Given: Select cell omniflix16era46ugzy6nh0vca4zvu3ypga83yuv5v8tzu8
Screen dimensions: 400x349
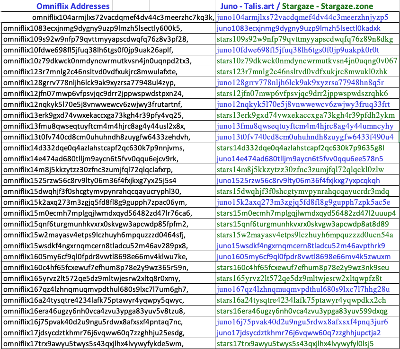Looking at the screenshot, I should coord(108,312).
